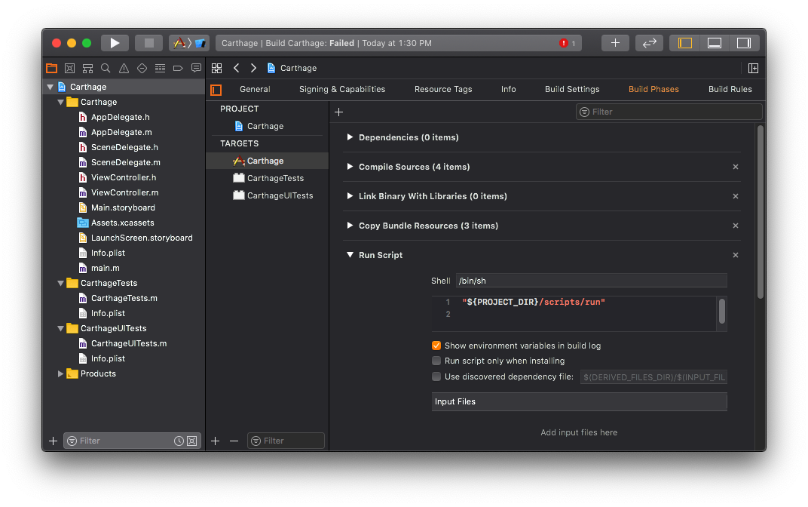Select the Build Phases tab
The width and height of the screenshot is (808, 507).
(x=653, y=89)
